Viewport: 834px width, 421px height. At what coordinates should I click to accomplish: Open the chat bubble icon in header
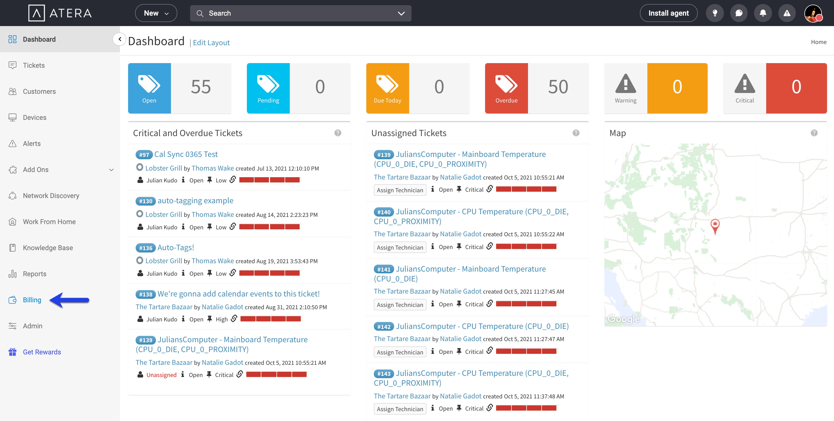tap(739, 13)
